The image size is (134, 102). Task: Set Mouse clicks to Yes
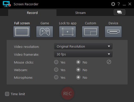coord(56,62)
